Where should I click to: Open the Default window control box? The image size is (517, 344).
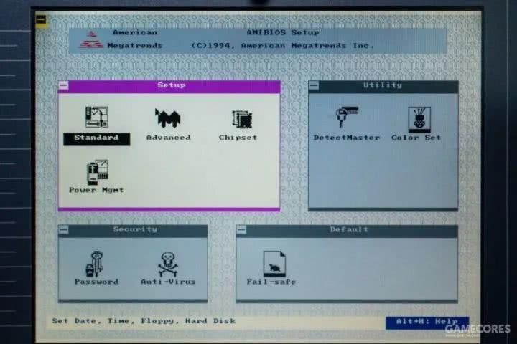pos(241,230)
